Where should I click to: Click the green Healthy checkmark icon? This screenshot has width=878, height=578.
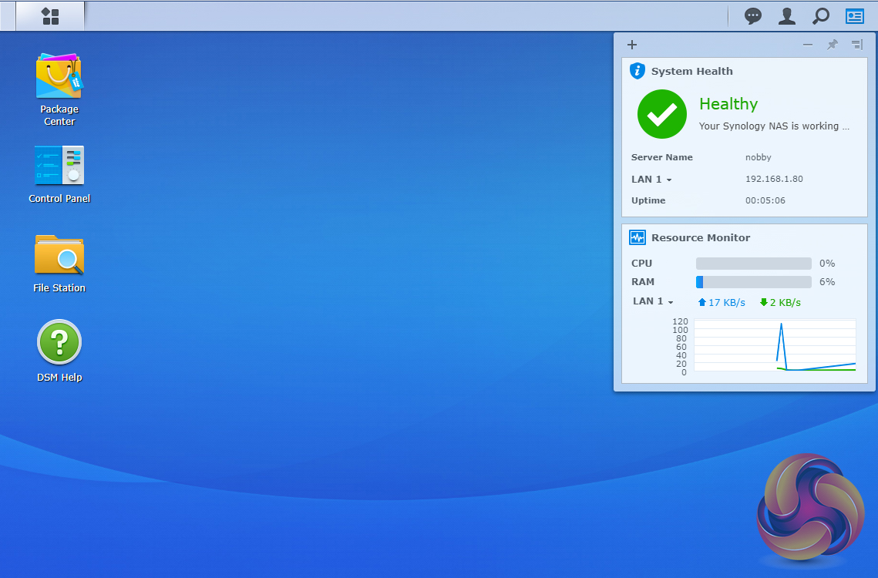point(662,114)
